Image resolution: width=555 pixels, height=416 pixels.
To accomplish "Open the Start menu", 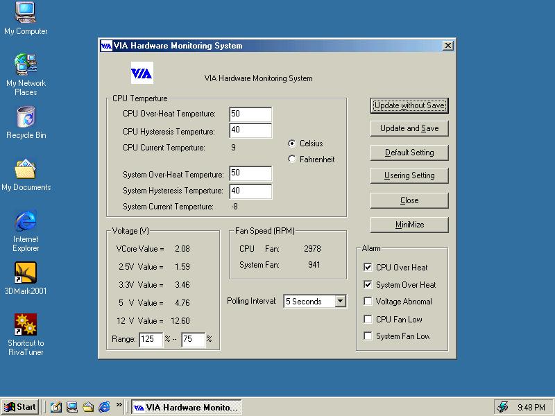I will tap(20, 407).
